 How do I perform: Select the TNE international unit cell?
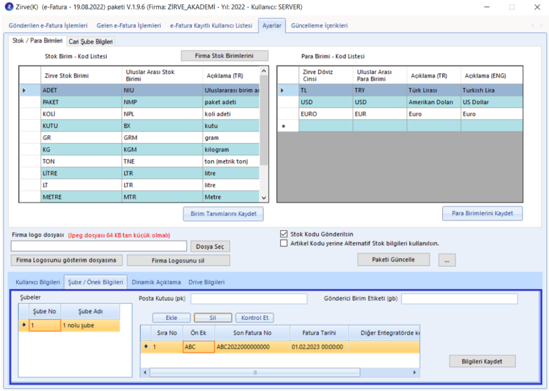tap(162, 162)
